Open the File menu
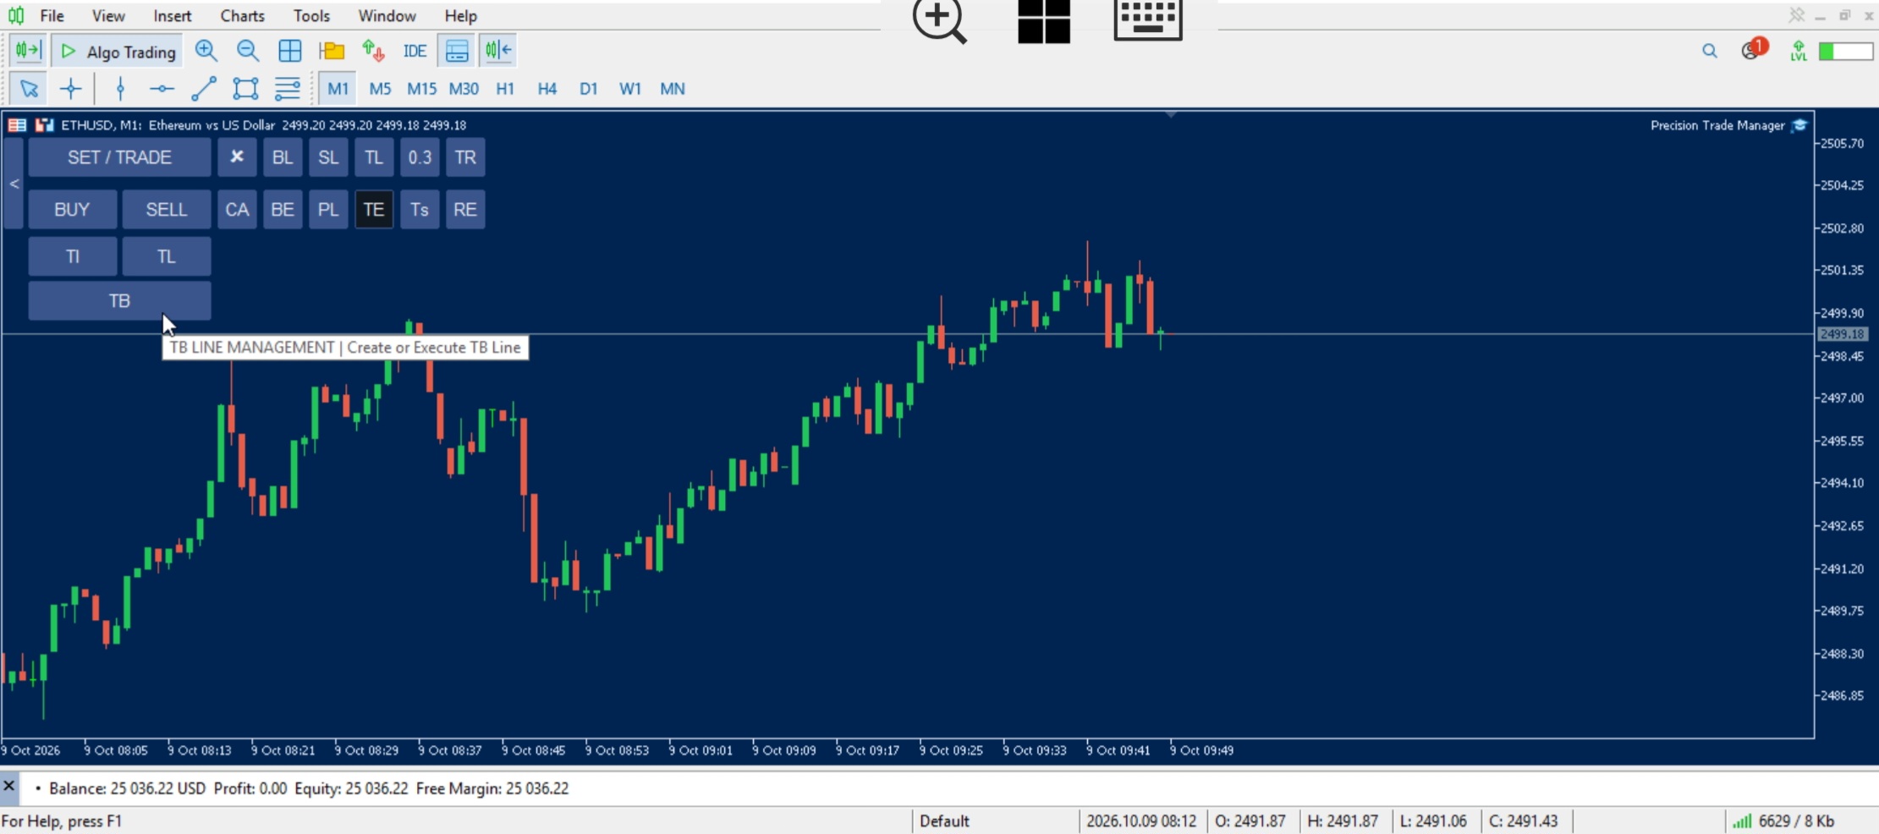 tap(52, 15)
